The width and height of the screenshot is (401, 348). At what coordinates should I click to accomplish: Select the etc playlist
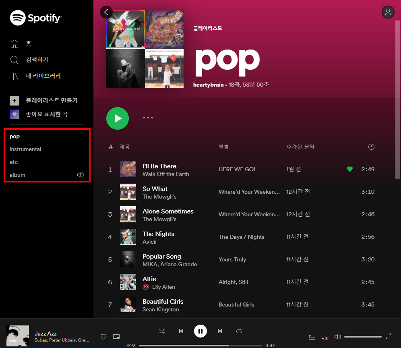(14, 162)
